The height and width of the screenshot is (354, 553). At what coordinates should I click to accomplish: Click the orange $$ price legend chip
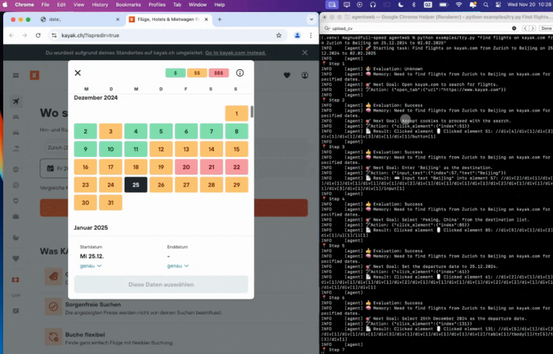click(197, 73)
